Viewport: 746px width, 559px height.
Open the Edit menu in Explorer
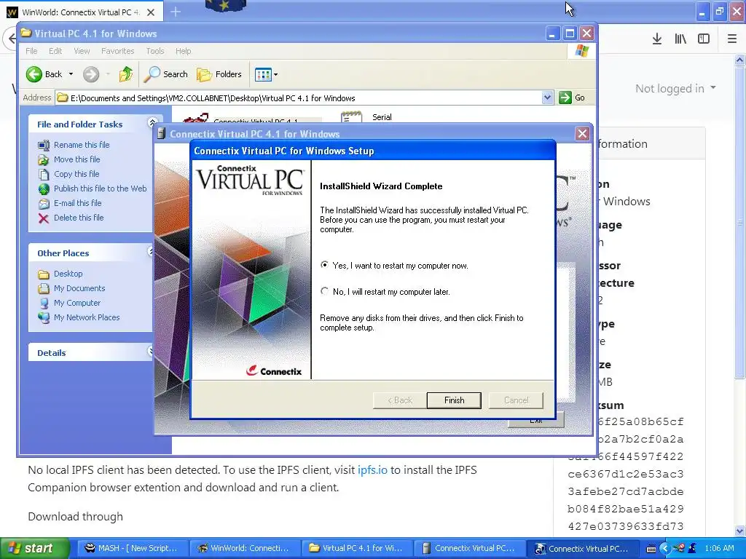click(x=55, y=51)
